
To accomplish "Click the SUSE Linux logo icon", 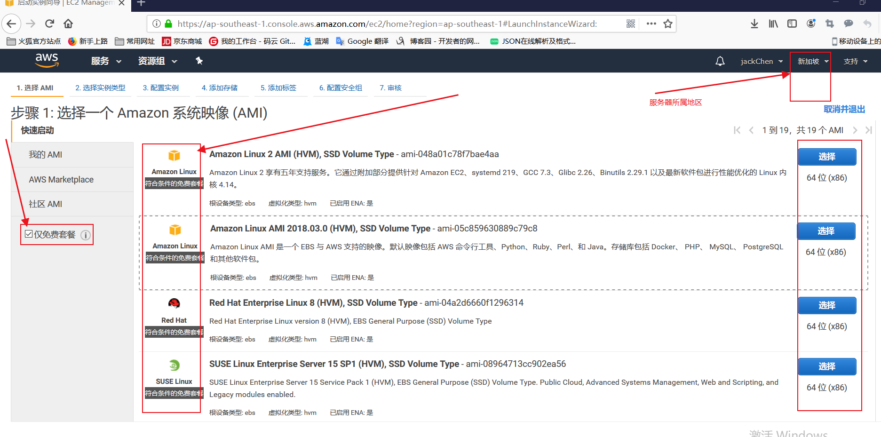I will click(174, 365).
